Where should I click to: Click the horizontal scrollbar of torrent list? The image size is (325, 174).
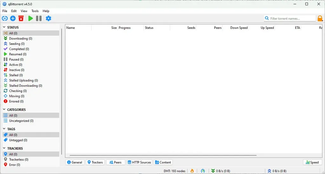point(163,155)
